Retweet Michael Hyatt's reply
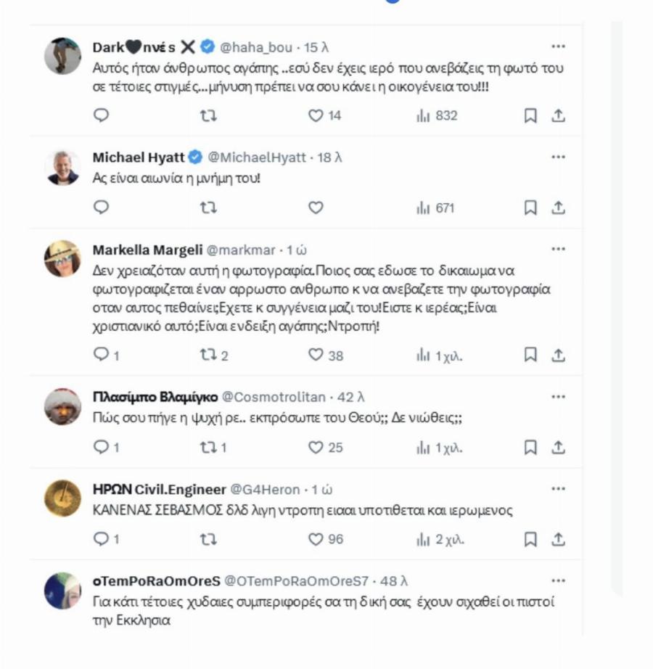The height and width of the screenshot is (669, 653). 208,208
